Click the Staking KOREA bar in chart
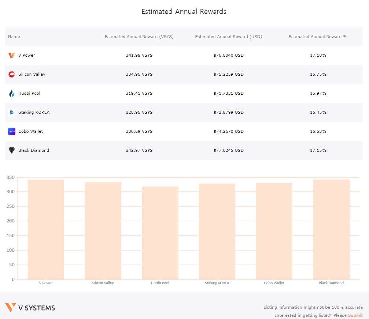The width and height of the screenshot is (369, 319). pos(217,231)
